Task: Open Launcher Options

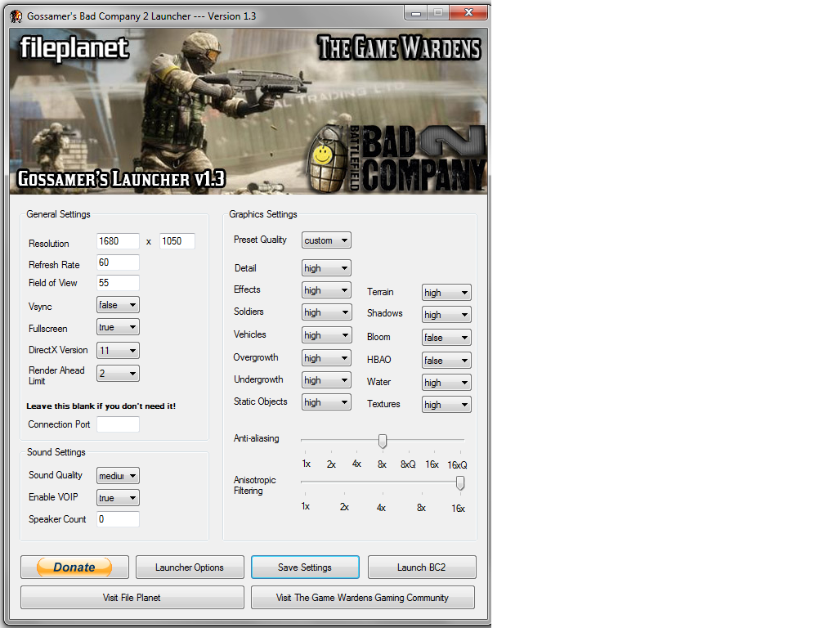Action: pos(190,567)
